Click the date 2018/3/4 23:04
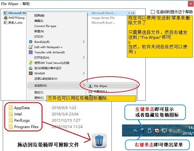 click(x=65, y=114)
